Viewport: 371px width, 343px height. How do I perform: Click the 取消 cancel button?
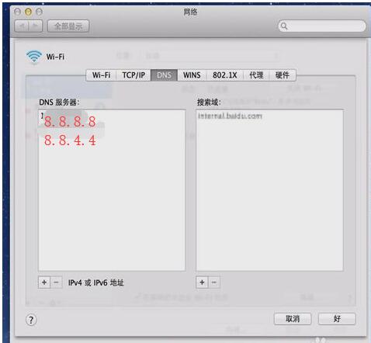click(293, 319)
